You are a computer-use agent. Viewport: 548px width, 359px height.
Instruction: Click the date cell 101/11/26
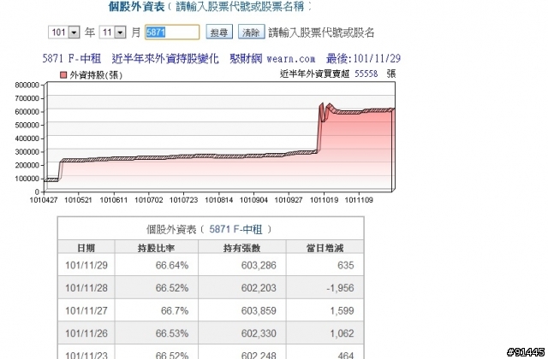(x=86, y=333)
